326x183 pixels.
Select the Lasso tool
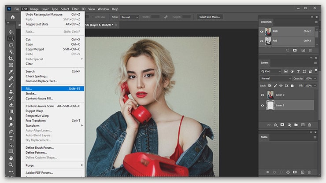pos(11,45)
